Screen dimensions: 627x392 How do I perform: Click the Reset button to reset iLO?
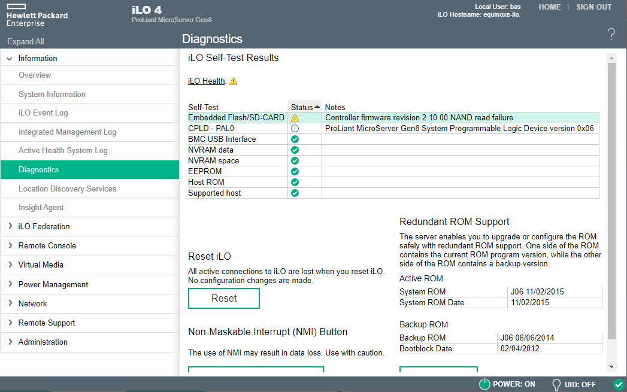point(223,298)
